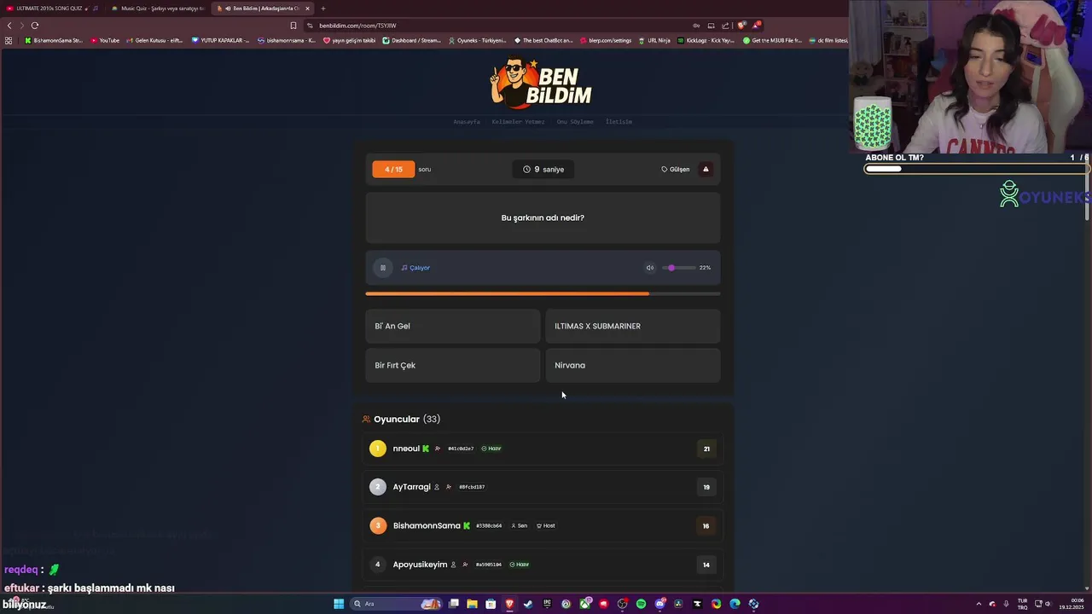The image size is (1092, 614).
Task: Click the system tray microphone icon
Action: coord(1006,604)
